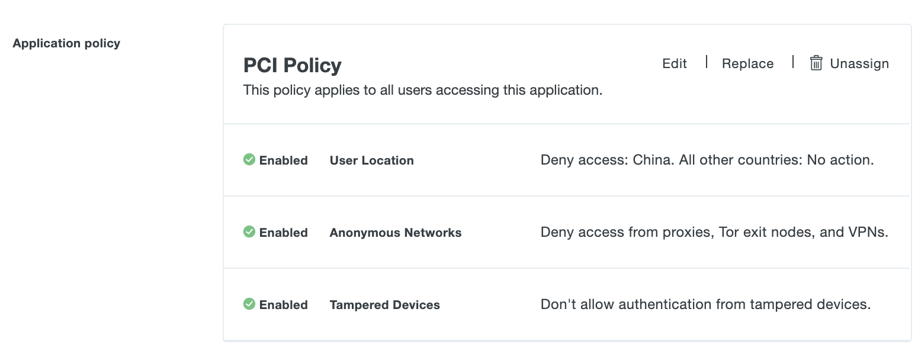Click the China deny access description text
918x357 pixels.
(x=707, y=159)
